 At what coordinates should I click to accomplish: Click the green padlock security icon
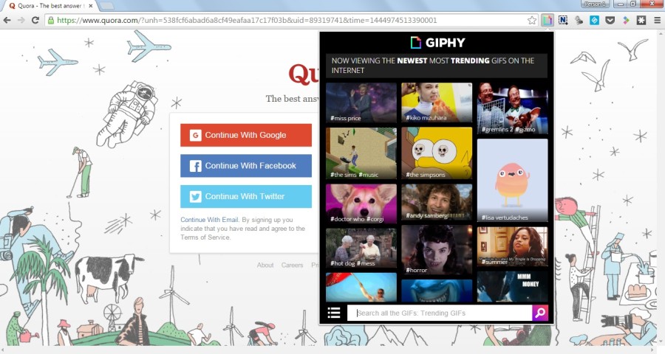(x=51, y=21)
